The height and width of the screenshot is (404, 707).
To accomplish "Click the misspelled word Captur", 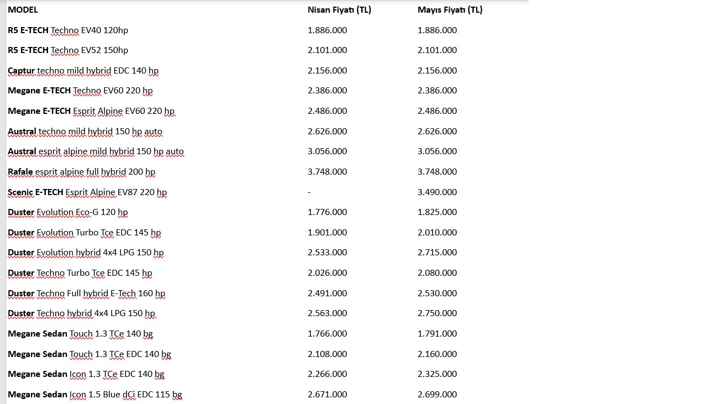I will pyautogui.click(x=21, y=71).
